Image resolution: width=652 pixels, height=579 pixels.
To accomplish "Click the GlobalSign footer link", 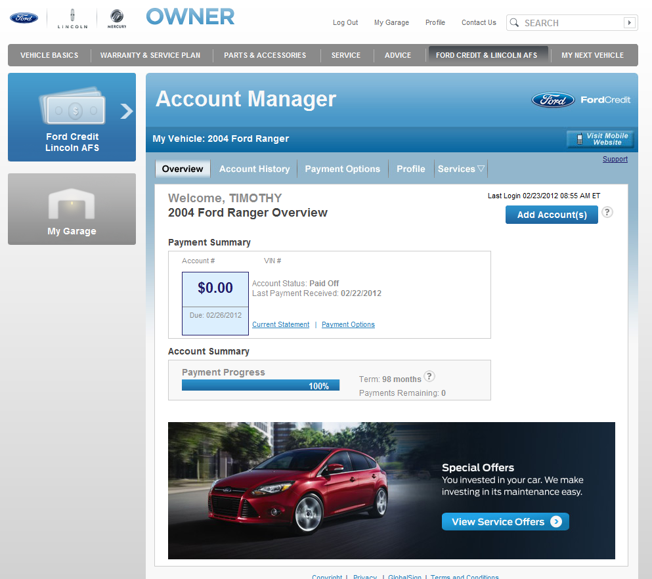I will [x=404, y=576].
